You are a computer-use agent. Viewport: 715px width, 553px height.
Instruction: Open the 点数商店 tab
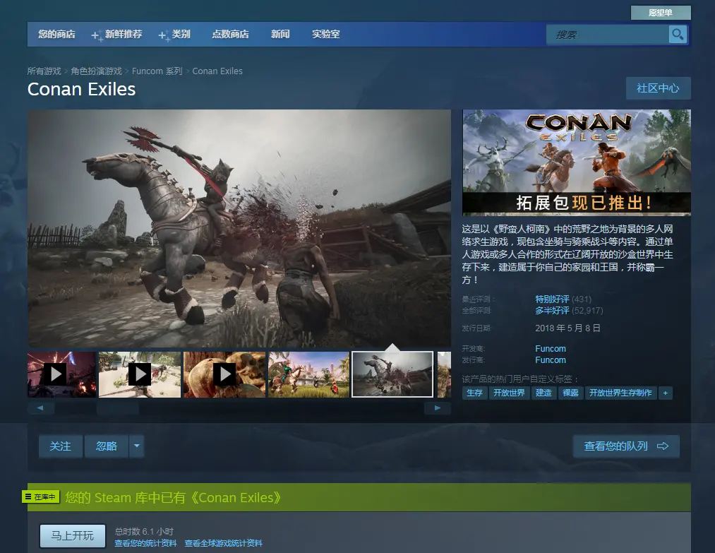click(x=230, y=34)
